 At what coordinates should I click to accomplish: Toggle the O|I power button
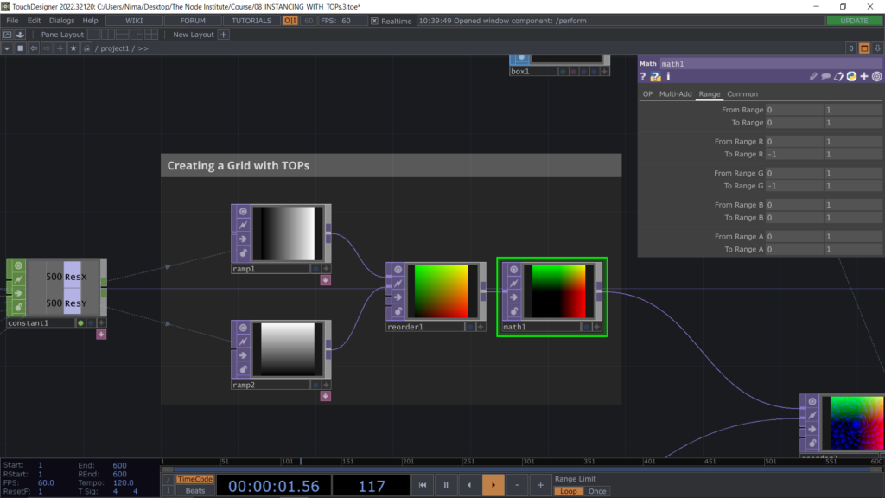290,21
